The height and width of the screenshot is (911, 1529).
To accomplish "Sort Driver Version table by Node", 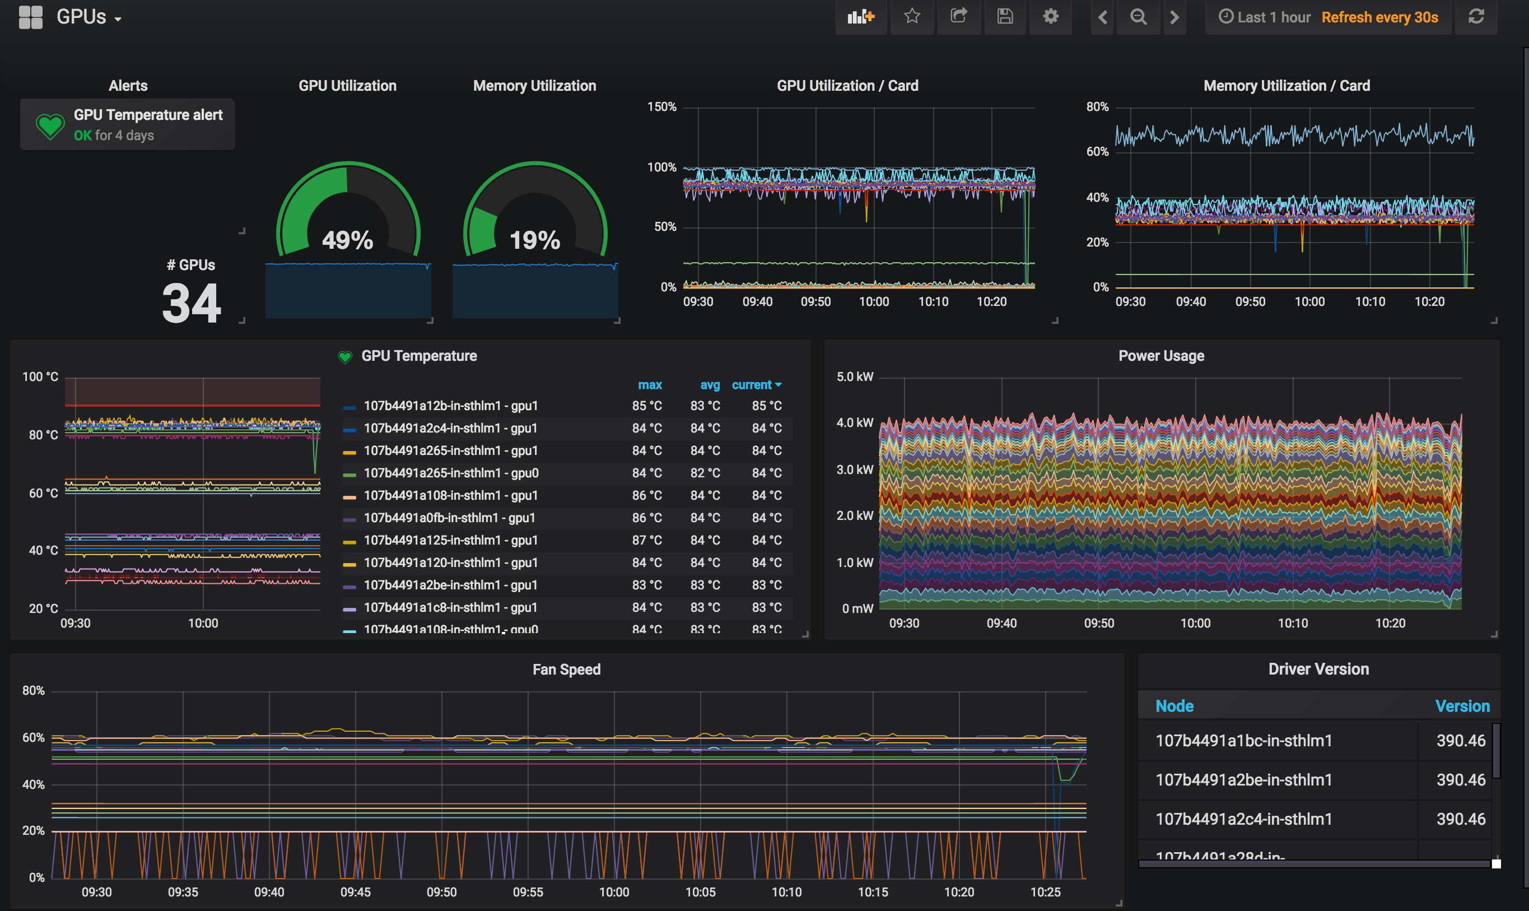I will click(x=1174, y=706).
